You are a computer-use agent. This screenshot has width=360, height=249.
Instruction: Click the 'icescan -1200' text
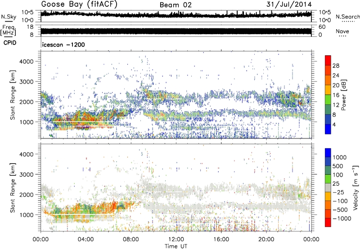pos(63,44)
